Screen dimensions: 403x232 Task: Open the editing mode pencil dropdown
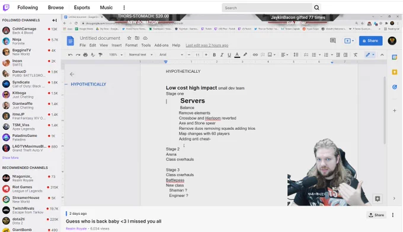pos(370,55)
